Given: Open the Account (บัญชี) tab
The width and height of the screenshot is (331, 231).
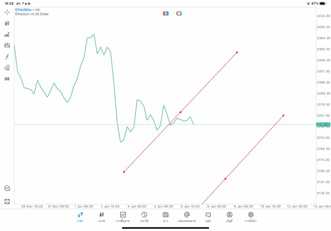Looking at the screenshot, I should (x=229, y=217).
